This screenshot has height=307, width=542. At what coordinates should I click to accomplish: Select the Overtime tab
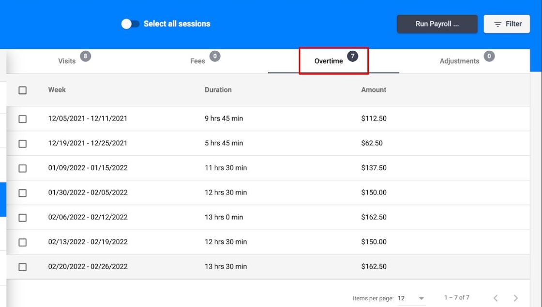tap(329, 61)
